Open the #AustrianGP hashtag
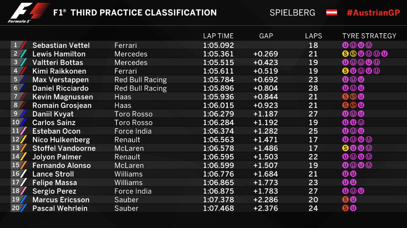Image resolution: width=407 pixels, height=228 pixels. 373,12
